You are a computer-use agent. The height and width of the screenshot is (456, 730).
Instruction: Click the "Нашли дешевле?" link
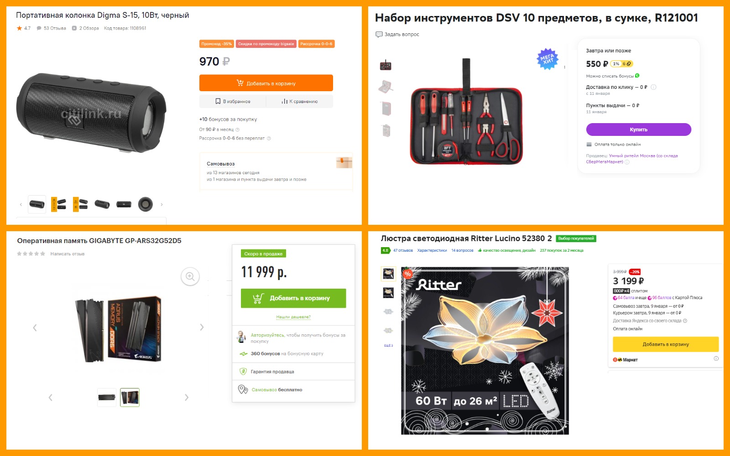tap(293, 317)
